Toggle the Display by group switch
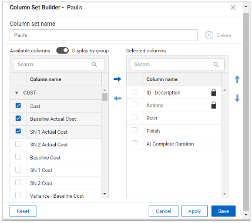 point(62,50)
